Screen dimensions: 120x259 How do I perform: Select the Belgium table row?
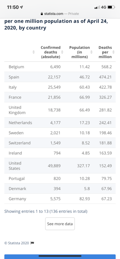[60, 67]
